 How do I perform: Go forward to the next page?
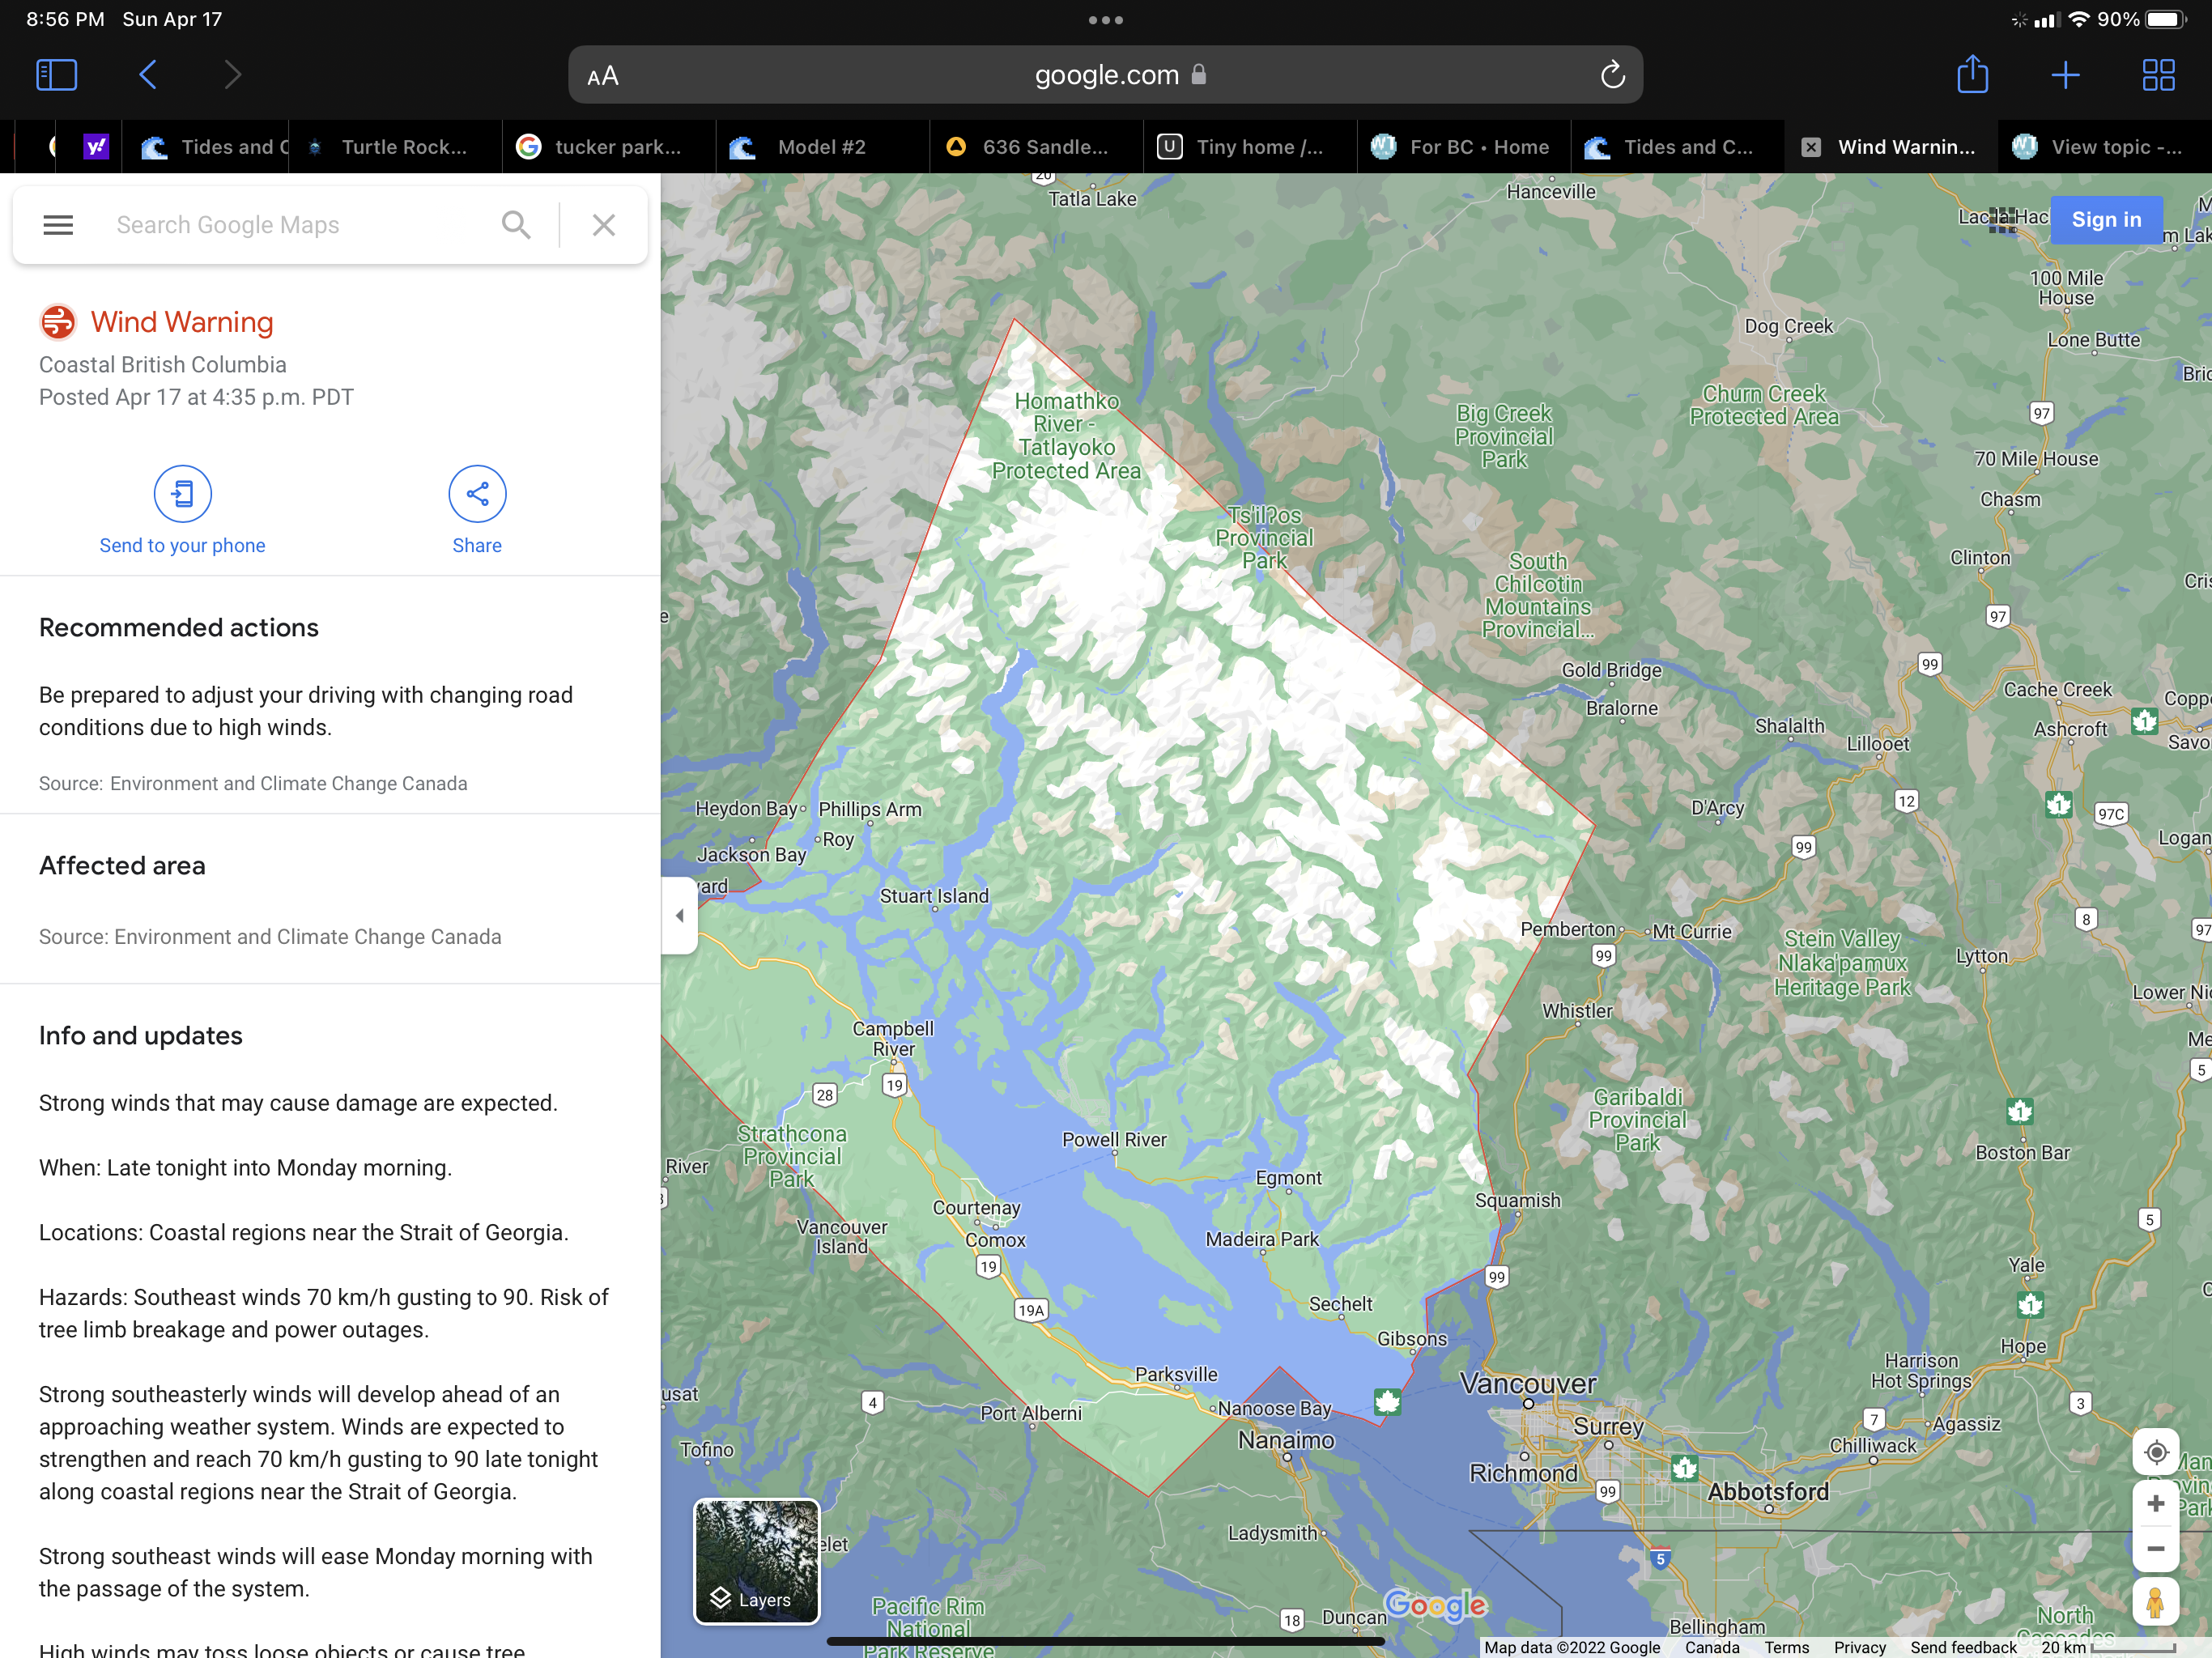(232, 75)
